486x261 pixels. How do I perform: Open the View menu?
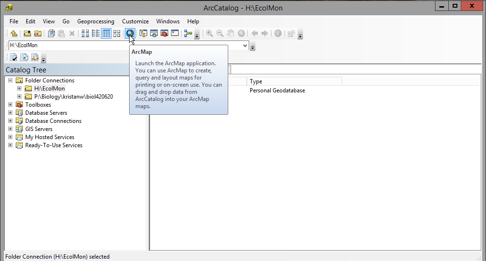point(49,21)
